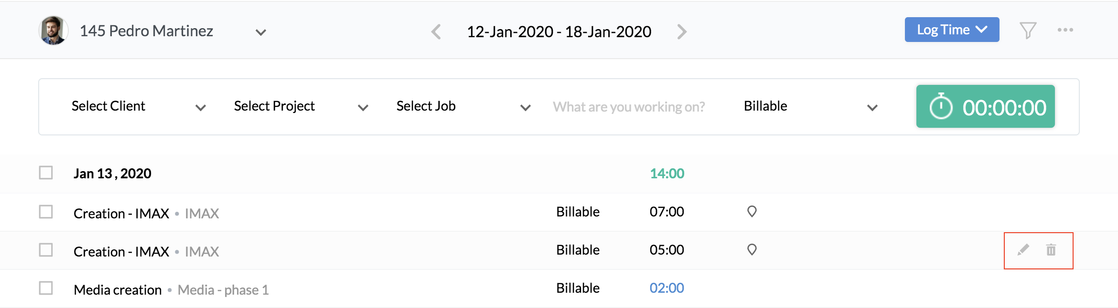The width and height of the screenshot is (1118, 308).
Task: Open the three-dot more options menu
Action: pyautogui.click(x=1065, y=30)
